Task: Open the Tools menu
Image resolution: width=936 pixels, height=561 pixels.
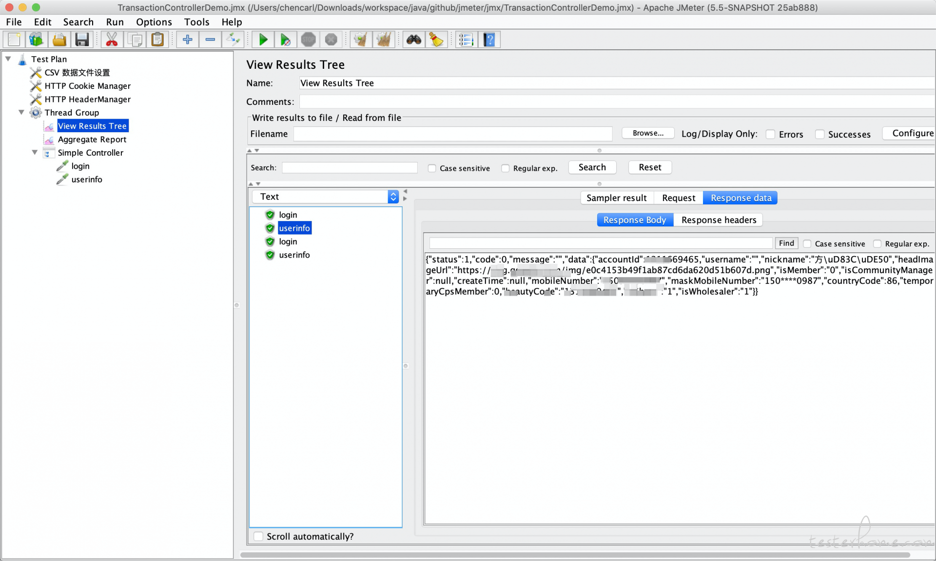Action: [196, 22]
